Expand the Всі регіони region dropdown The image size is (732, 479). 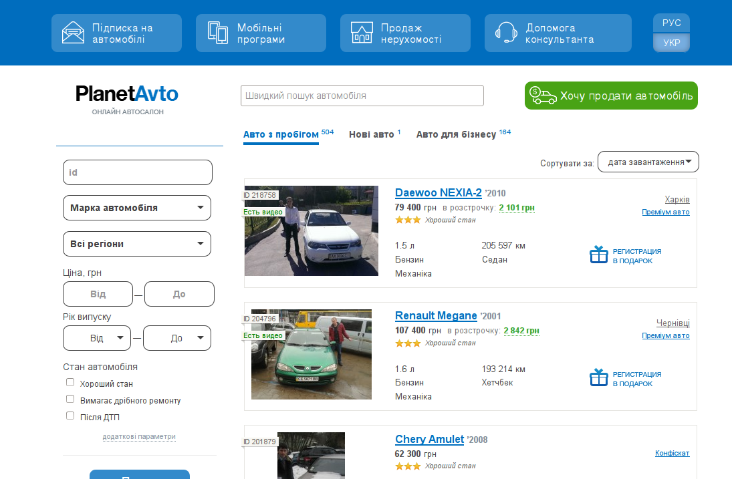(x=137, y=244)
